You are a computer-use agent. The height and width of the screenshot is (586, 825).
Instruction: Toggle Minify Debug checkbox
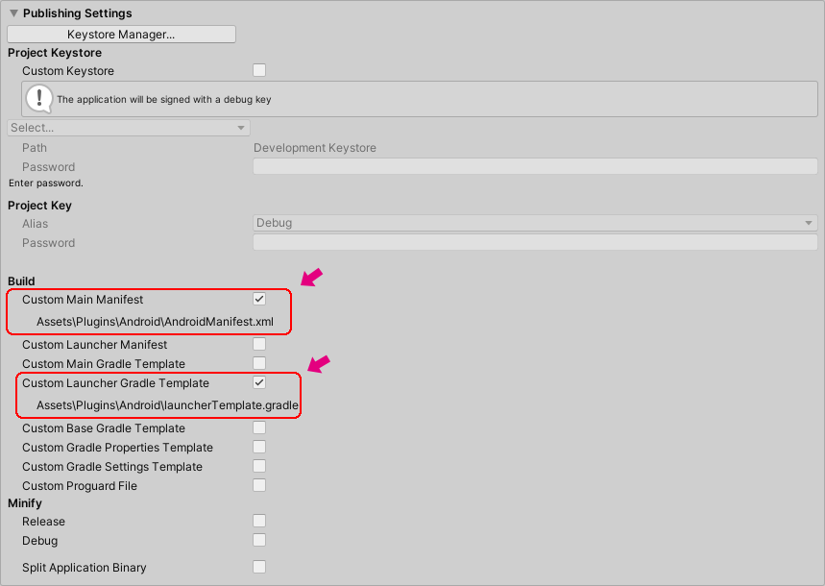tap(259, 540)
